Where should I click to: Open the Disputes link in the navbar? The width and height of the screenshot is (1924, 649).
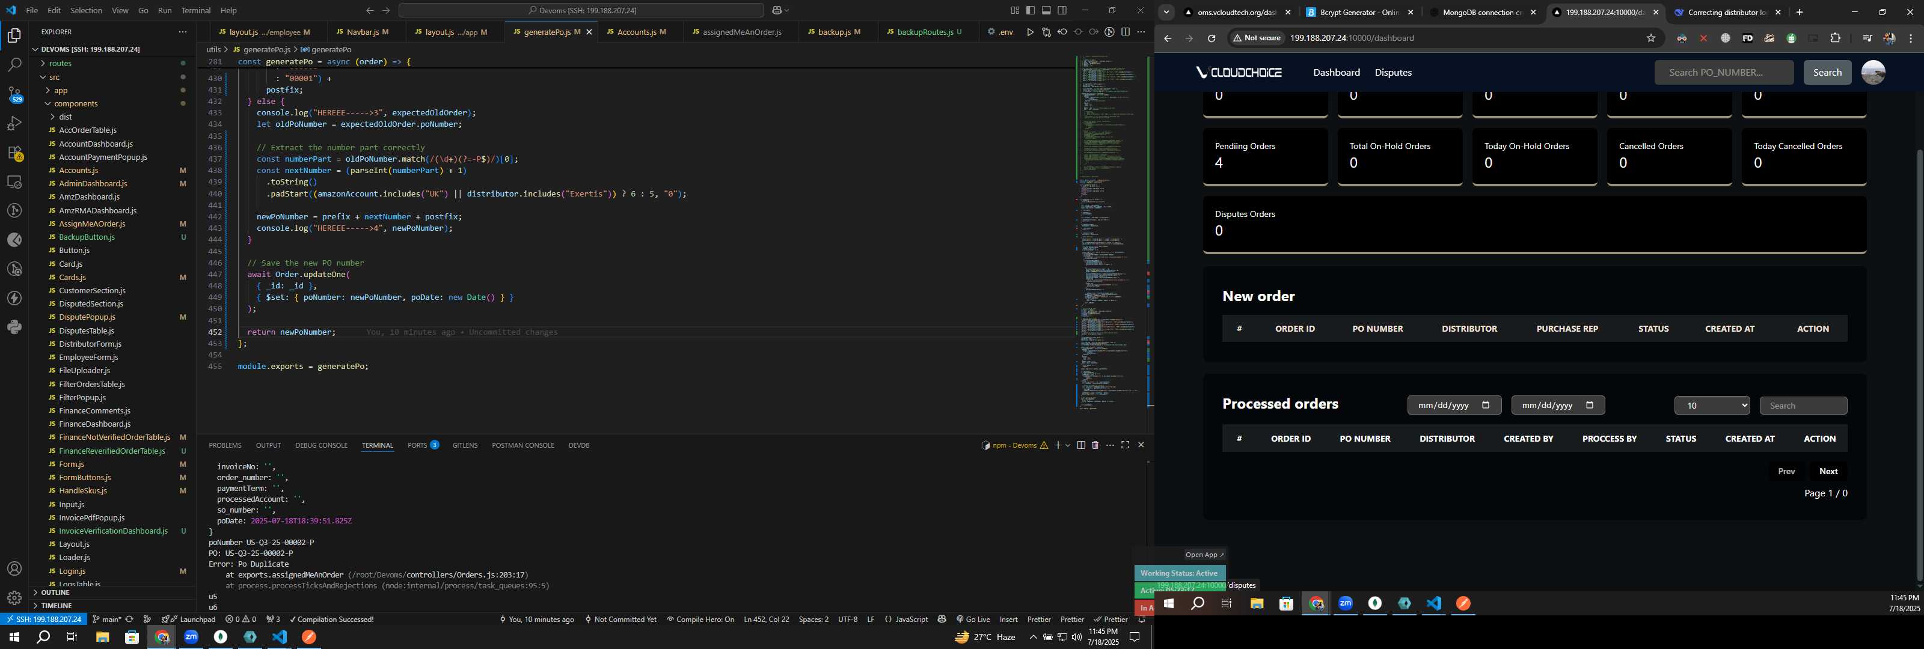click(x=1393, y=73)
